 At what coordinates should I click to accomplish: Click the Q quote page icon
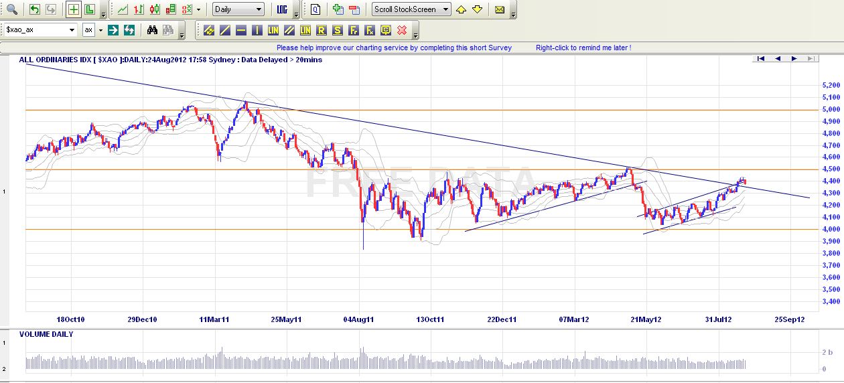click(x=315, y=9)
